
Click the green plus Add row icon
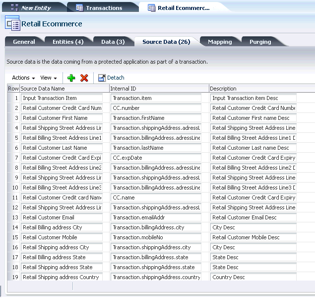click(x=71, y=78)
